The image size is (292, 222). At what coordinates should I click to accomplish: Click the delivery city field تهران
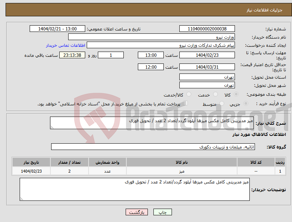(x=207, y=85)
